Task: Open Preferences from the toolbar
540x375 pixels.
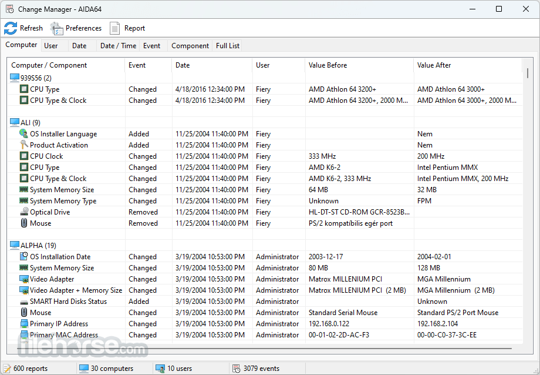Action: [x=76, y=28]
